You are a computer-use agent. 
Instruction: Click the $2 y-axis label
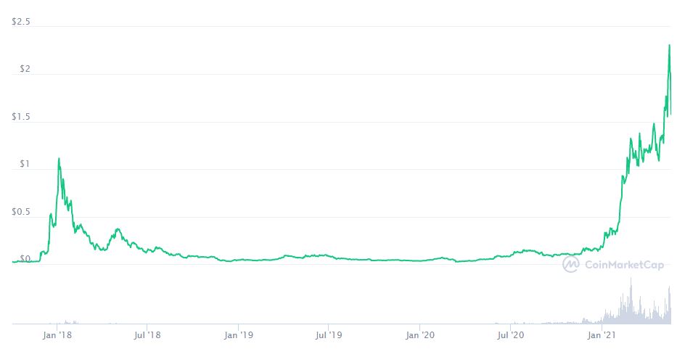(25, 70)
